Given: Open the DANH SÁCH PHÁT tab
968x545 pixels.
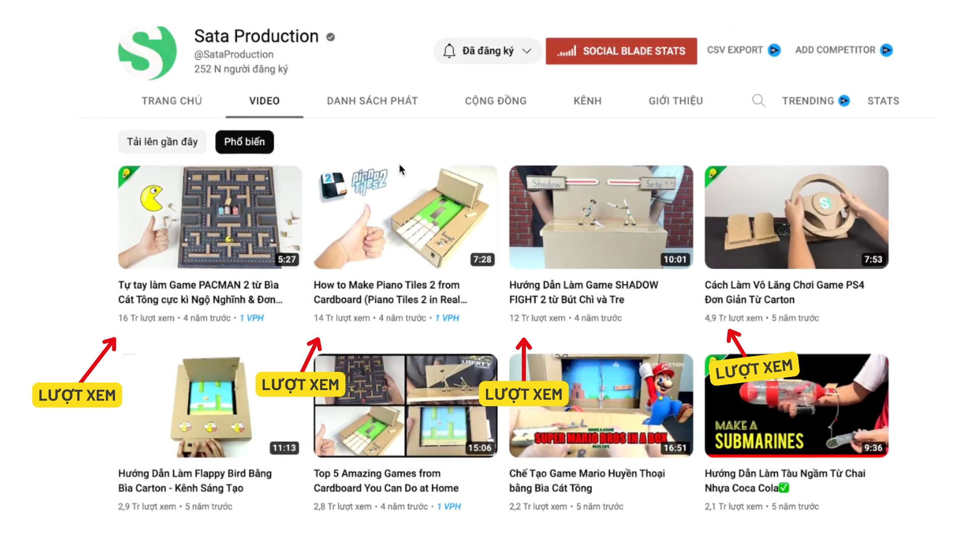Looking at the screenshot, I should tap(372, 100).
